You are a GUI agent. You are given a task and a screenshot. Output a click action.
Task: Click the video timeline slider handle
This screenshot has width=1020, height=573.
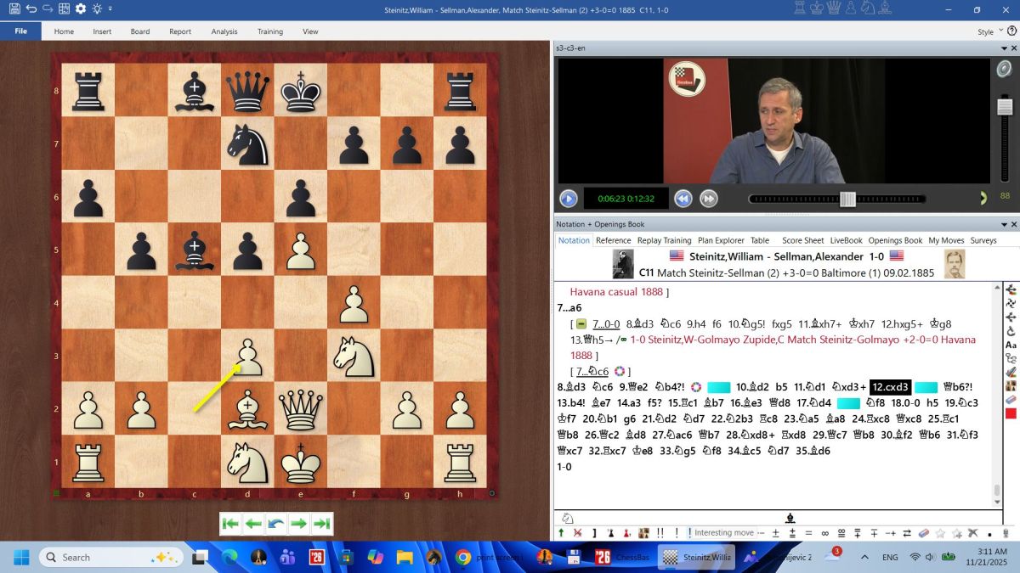(847, 199)
